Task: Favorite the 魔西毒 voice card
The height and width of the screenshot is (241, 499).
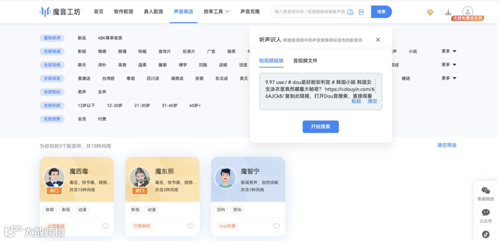Action: coord(105,226)
